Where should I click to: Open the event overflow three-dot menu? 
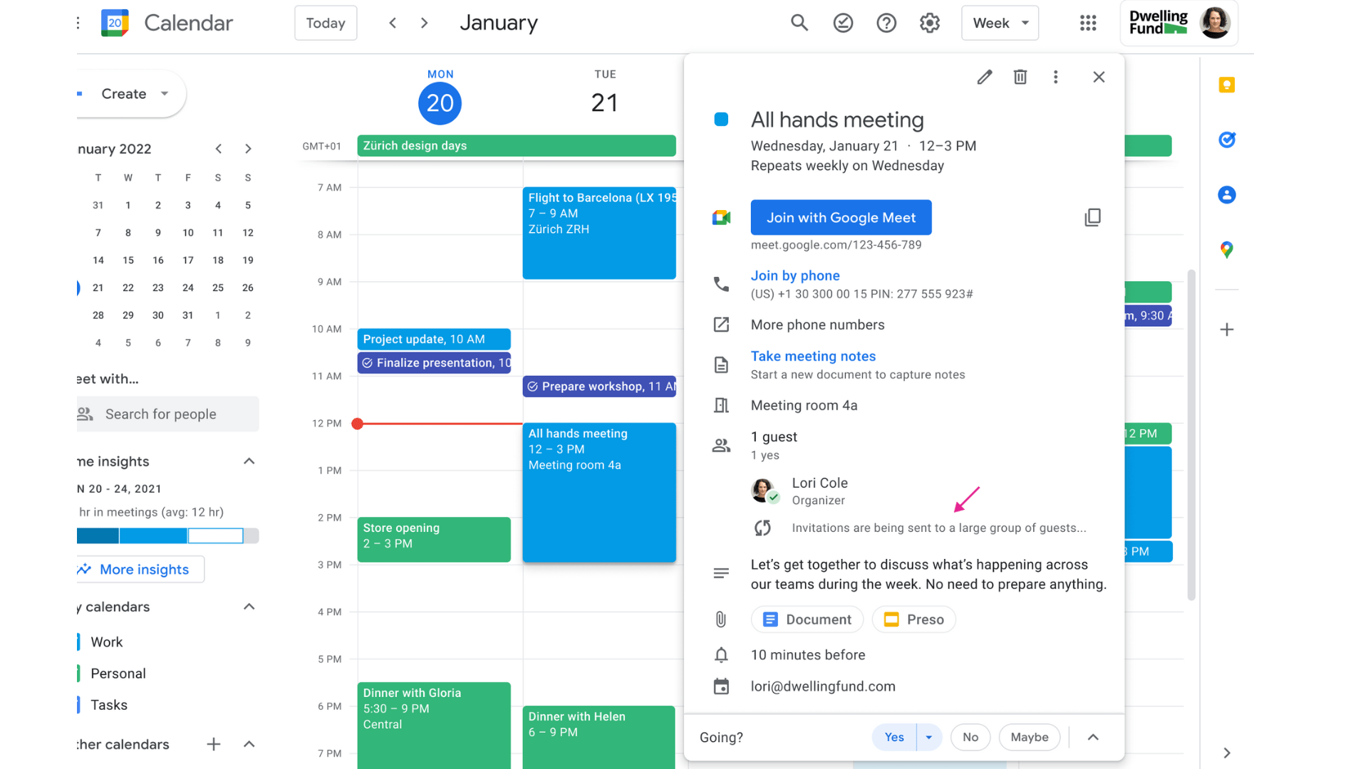[1056, 76]
